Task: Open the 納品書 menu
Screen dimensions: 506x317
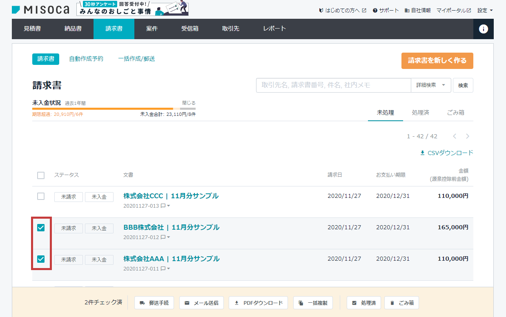Action: pos(73,29)
